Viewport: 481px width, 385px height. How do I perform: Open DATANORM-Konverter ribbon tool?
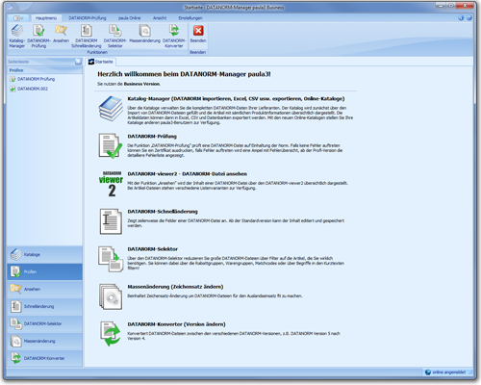[x=174, y=37]
